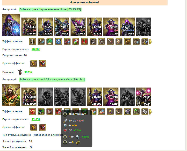The height and width of the screenshot is (151, 187).
Task: Click the wolf head hero effect icon
Action: pyautogui.click(x=93, y=42)
